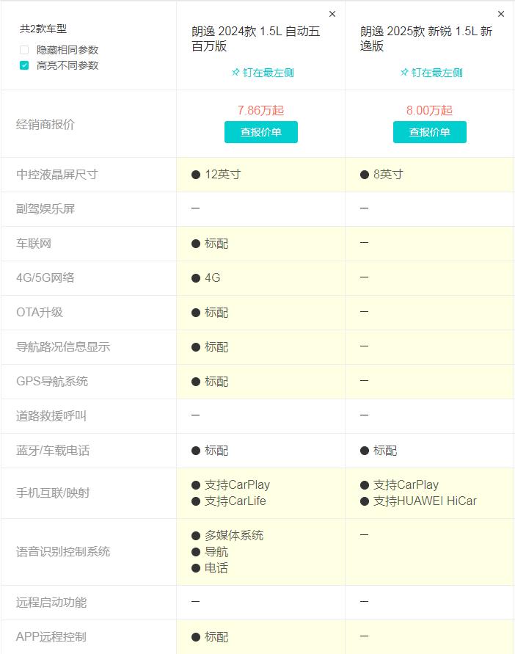
Task: Click the 手机互联/映射 row label
Action: [x=53, y=493]
